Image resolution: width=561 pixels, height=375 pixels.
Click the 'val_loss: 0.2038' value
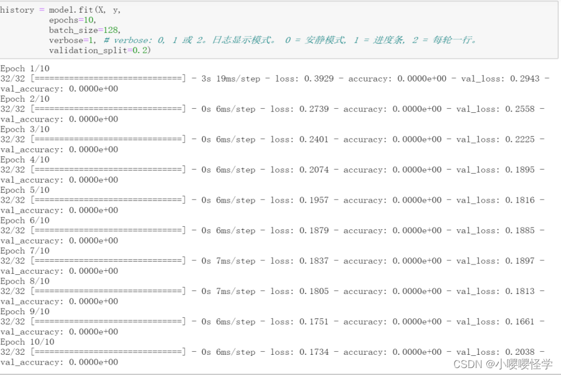pos(495,352)
